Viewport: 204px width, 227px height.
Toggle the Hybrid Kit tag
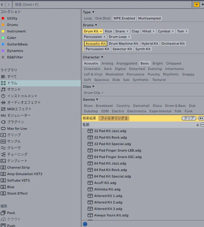pos(150,44)
